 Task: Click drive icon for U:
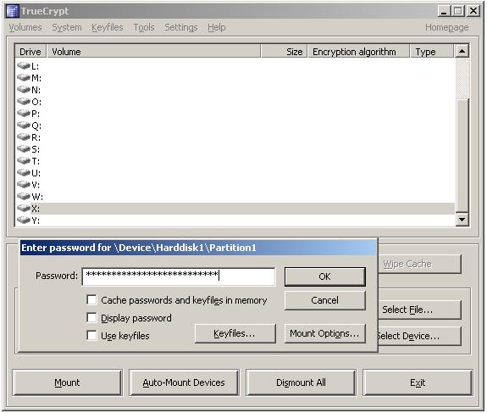tap(24, 173)
